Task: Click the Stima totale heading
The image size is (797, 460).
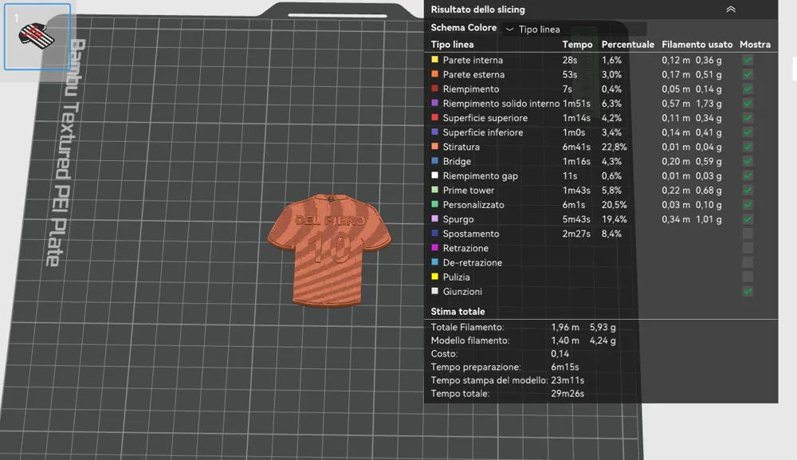Action: coord(457,312)
